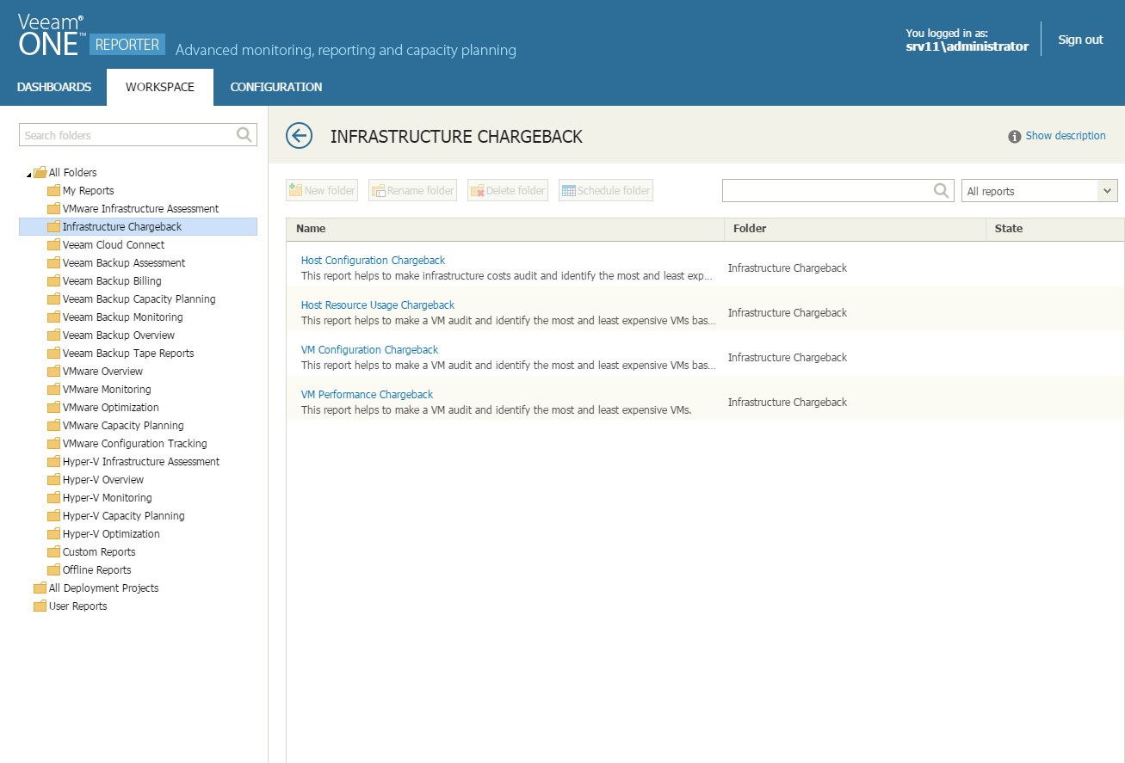Image resolution: width=1125 pixels, height=763 pixels.
Task: Select the Hyper-V Capacity Planning folder
Action: click(x=123, y=515)
